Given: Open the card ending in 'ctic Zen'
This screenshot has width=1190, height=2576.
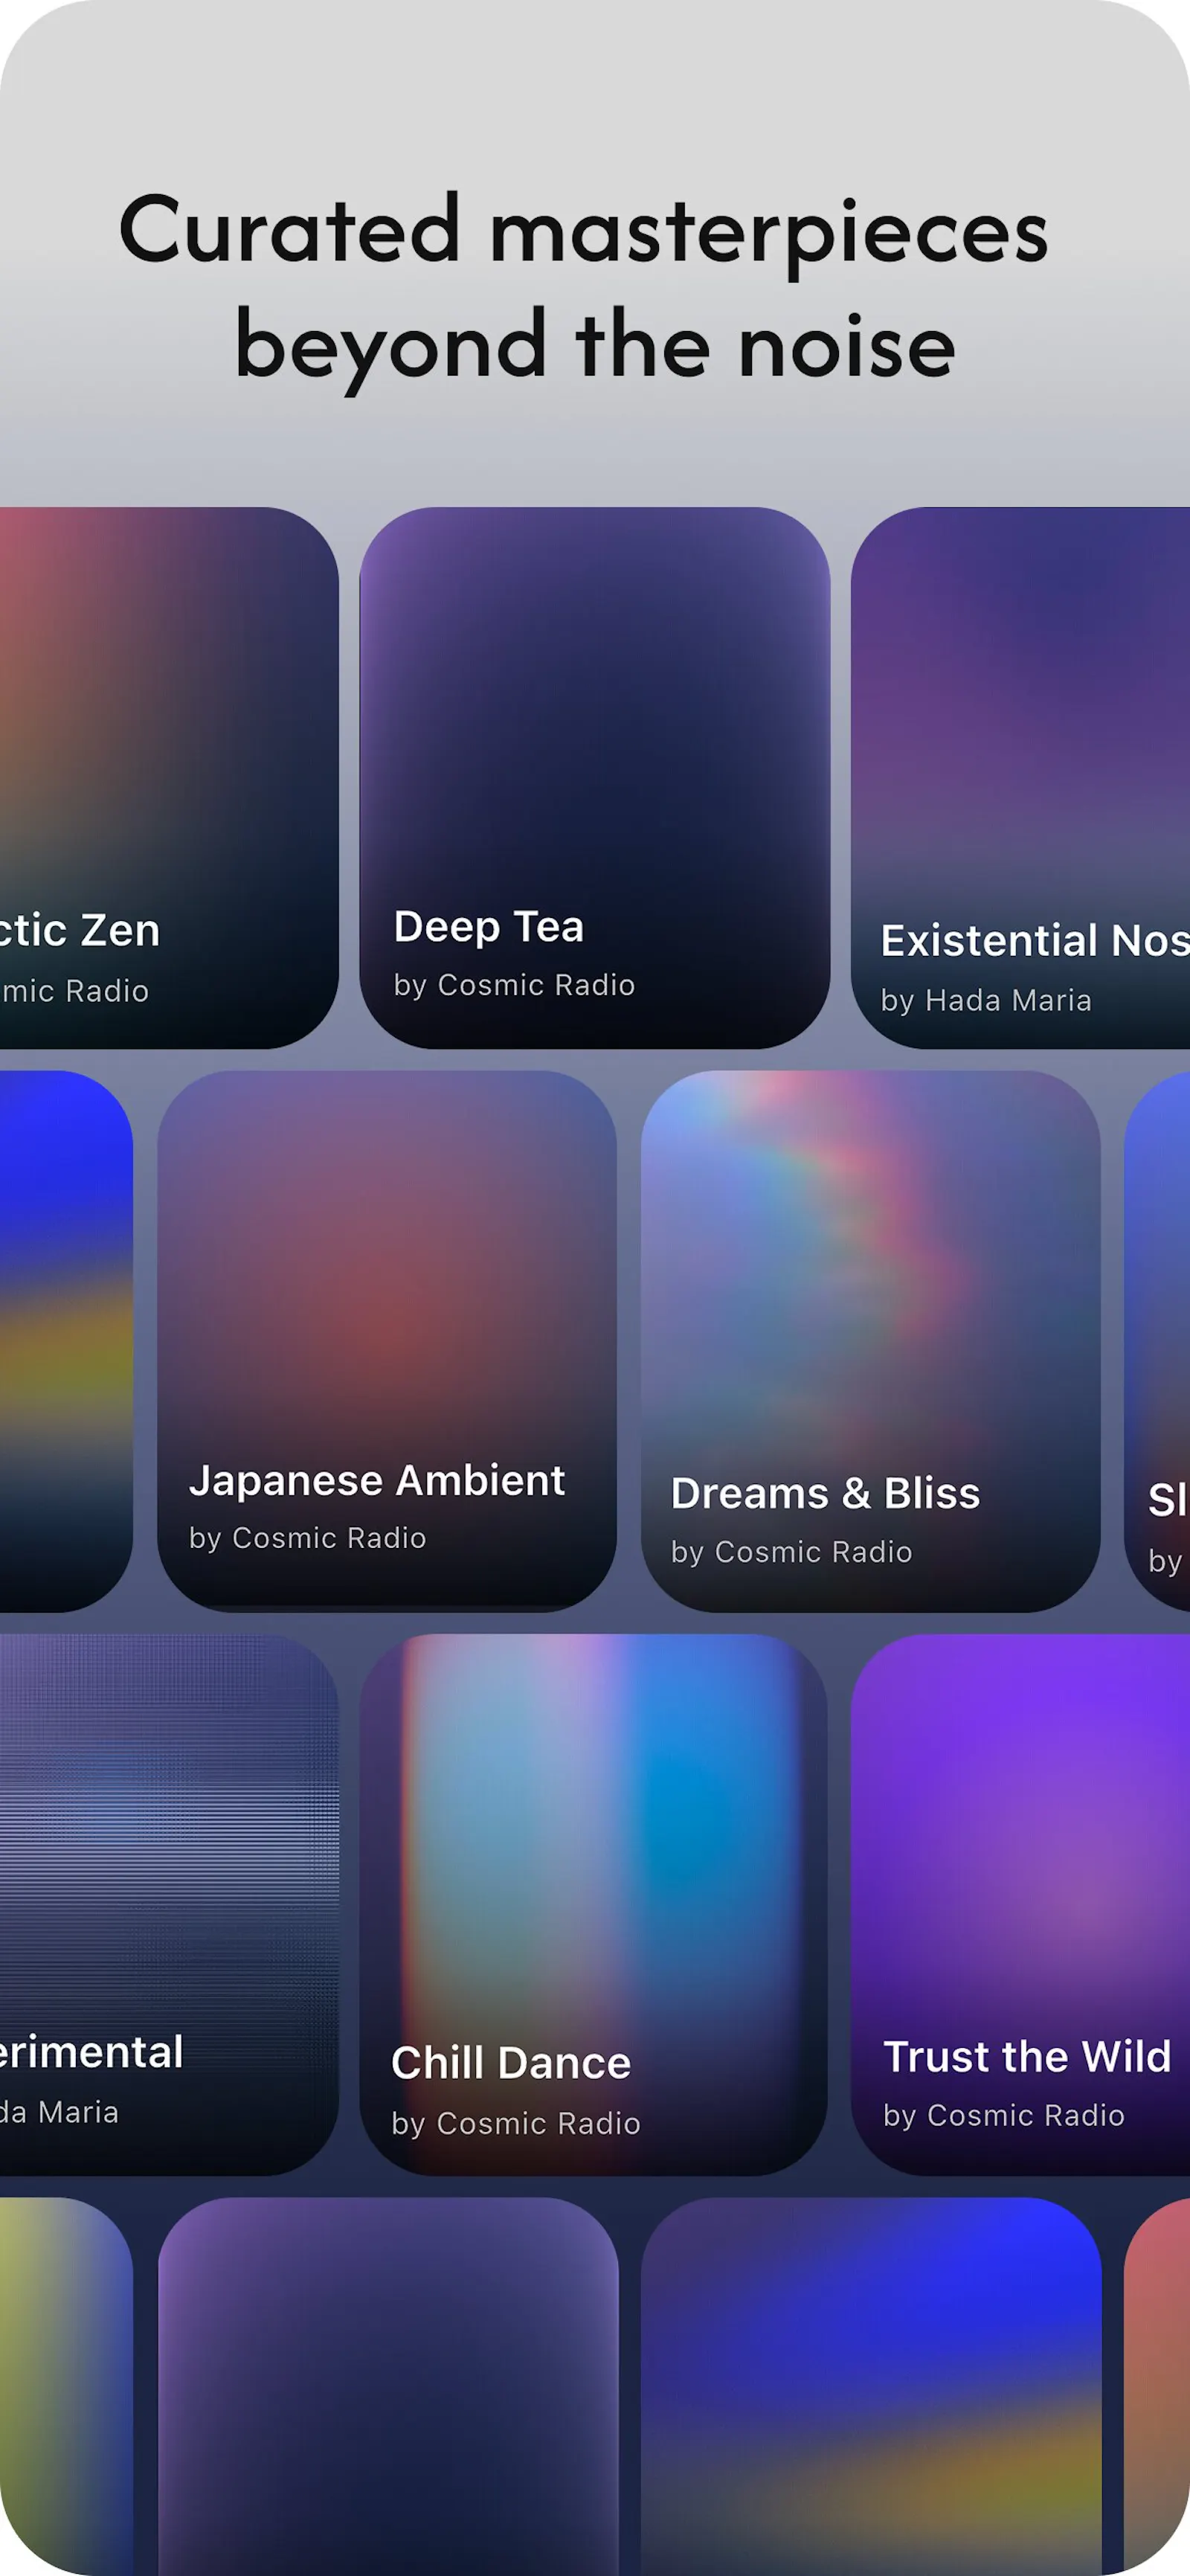Looking at the screenshot, I should click(169, 777).
